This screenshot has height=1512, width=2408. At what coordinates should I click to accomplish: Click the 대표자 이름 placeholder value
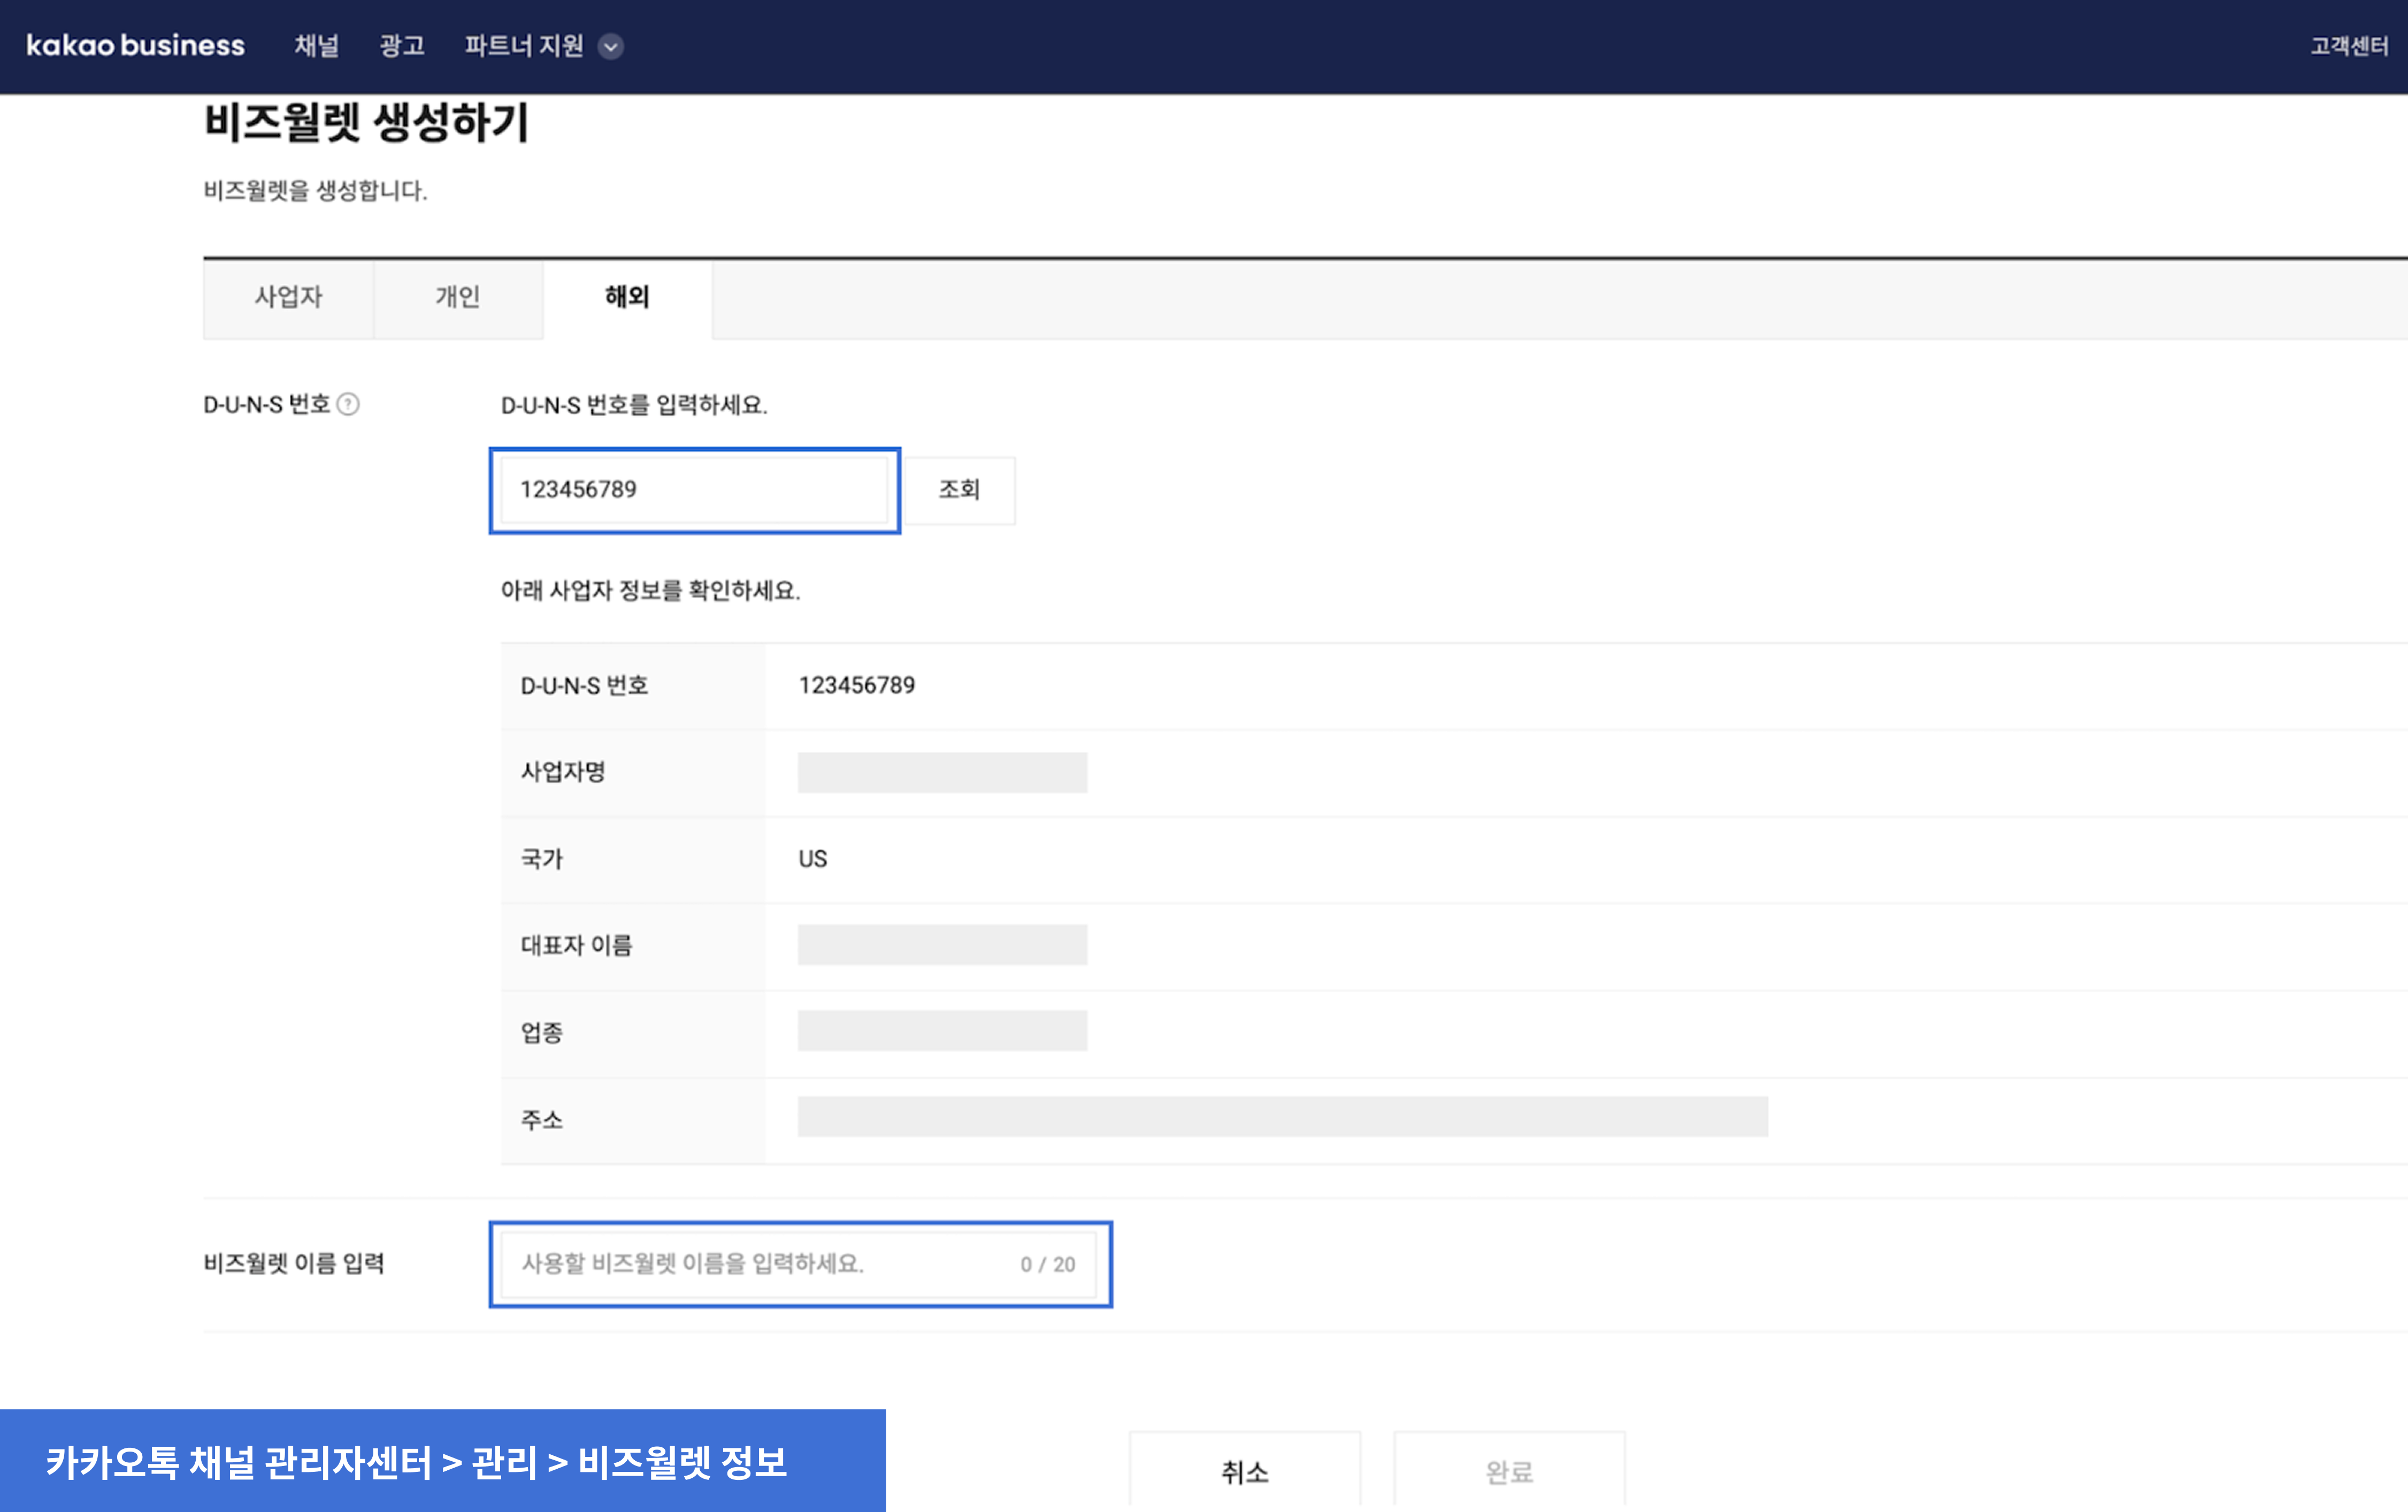tap(942, 945)
